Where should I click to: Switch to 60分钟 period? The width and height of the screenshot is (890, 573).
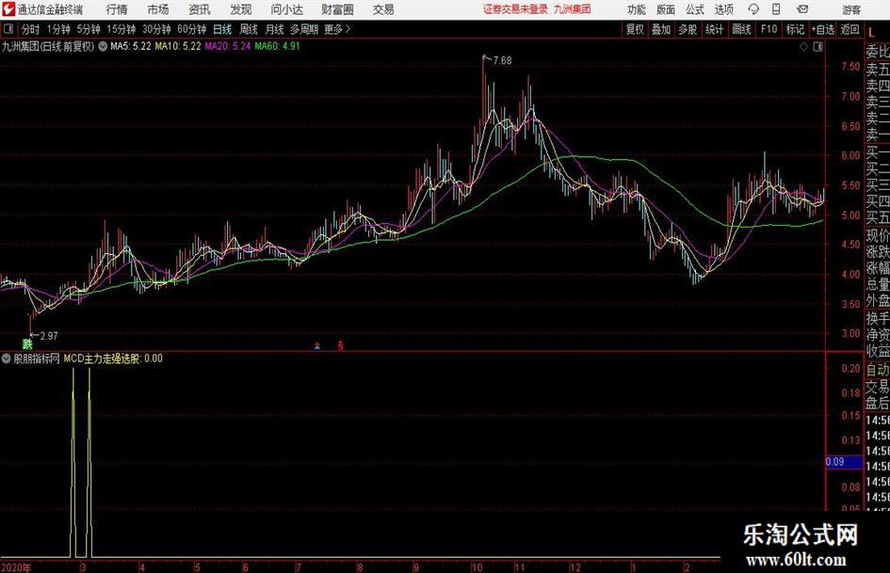pos(192,29)
